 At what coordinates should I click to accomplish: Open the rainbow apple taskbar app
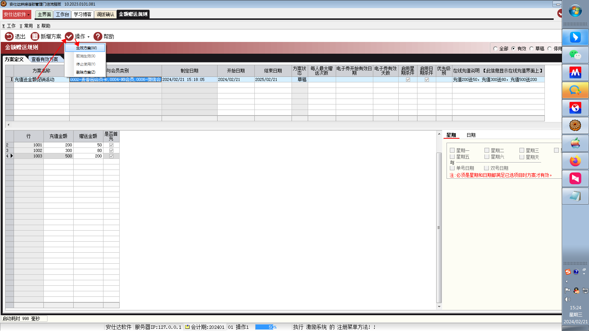pos(575,143)
